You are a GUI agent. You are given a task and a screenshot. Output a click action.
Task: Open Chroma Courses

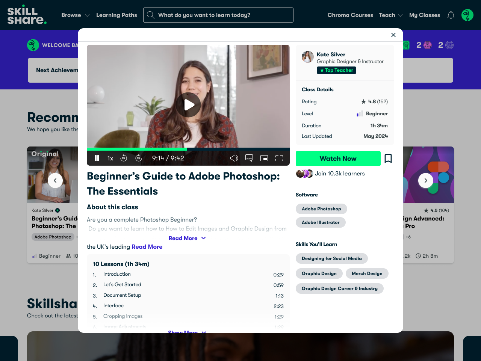pos(350,15)
